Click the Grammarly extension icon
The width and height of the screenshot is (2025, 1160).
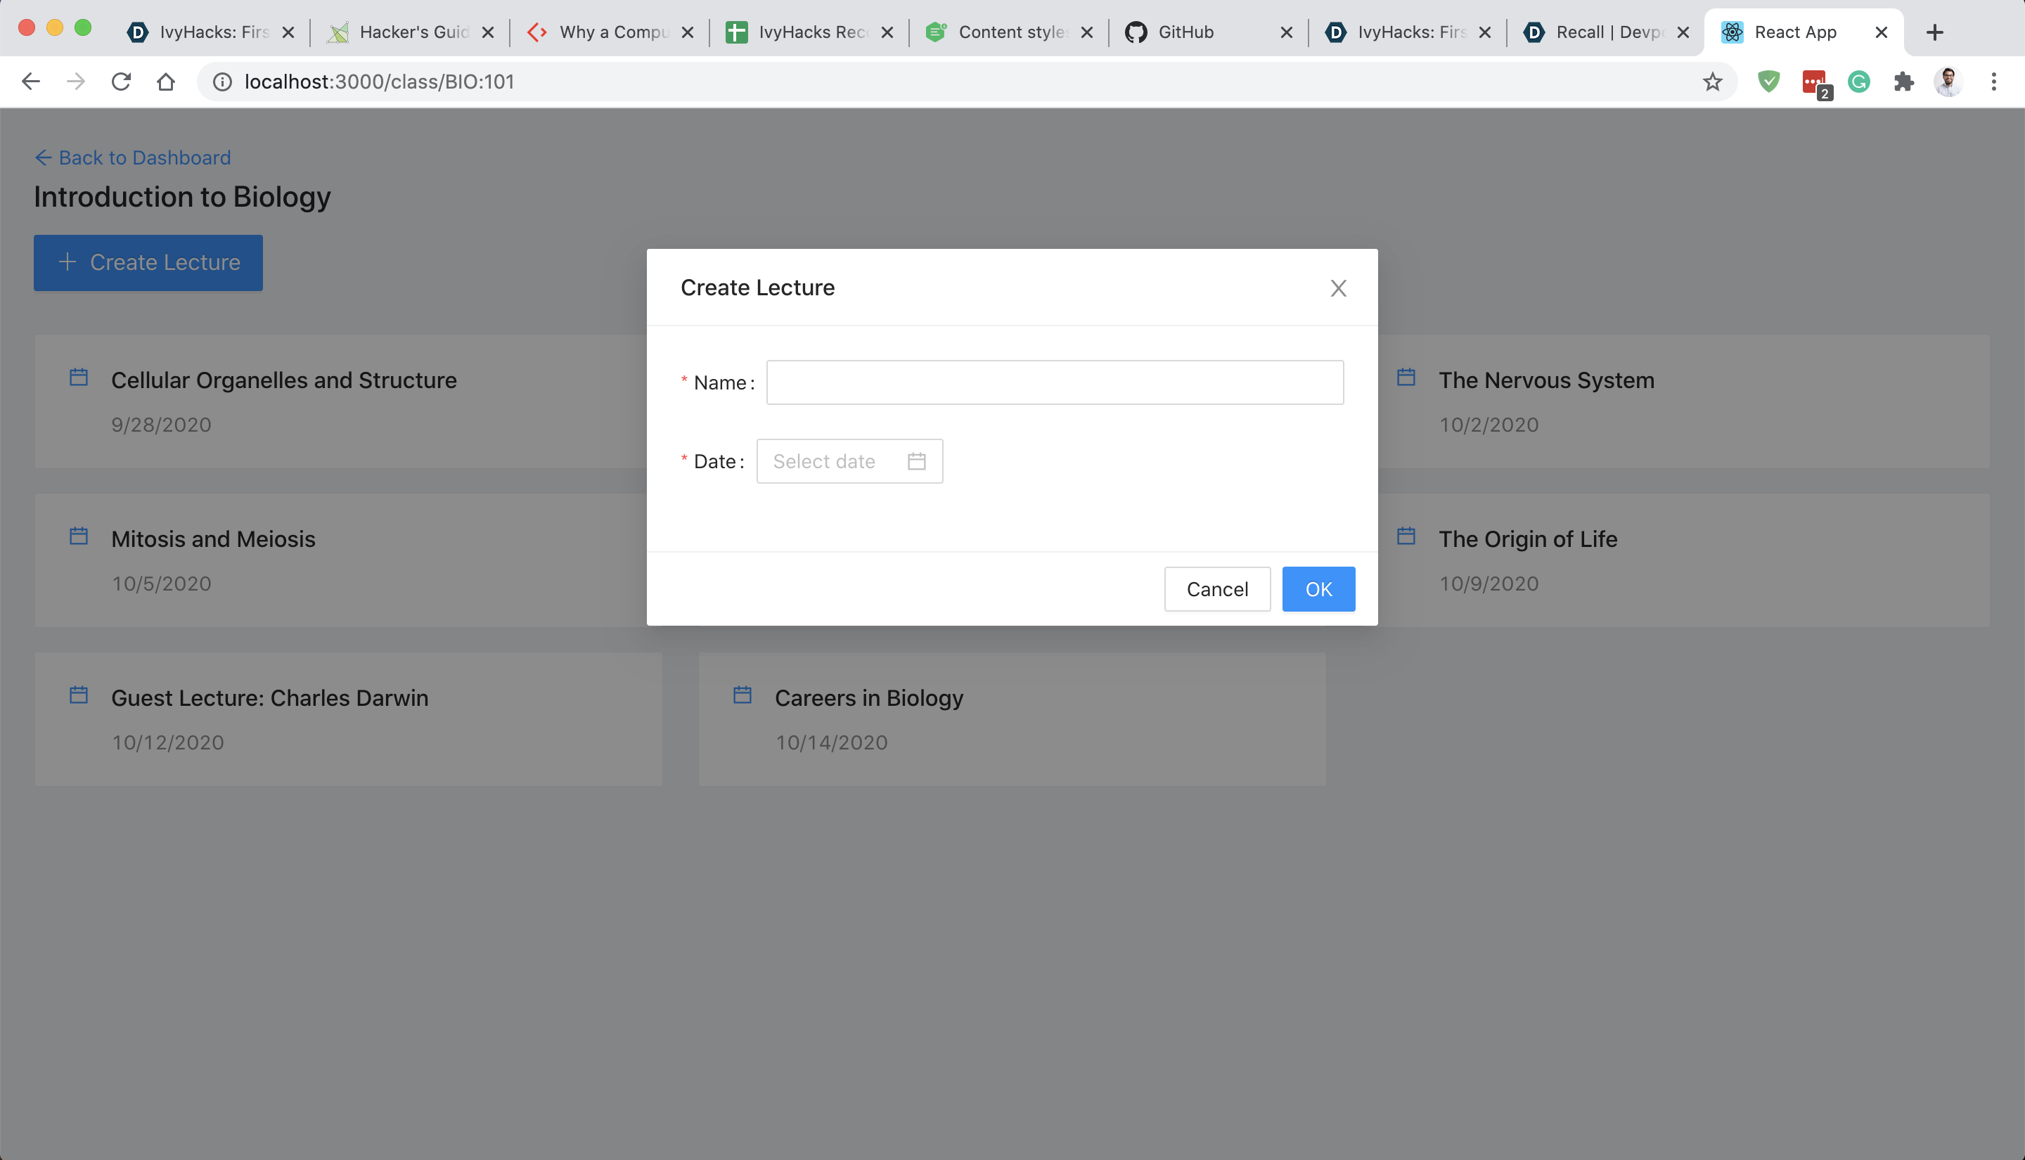tap(1858, 82)
